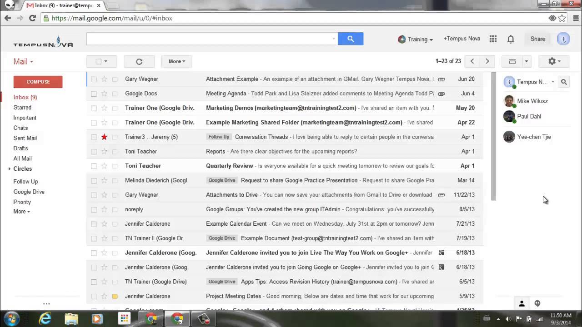Tick the Toni Teacher Reports checkbox
Image resolution: width=582 pixels, height=327 pixels.
point(94,151)
